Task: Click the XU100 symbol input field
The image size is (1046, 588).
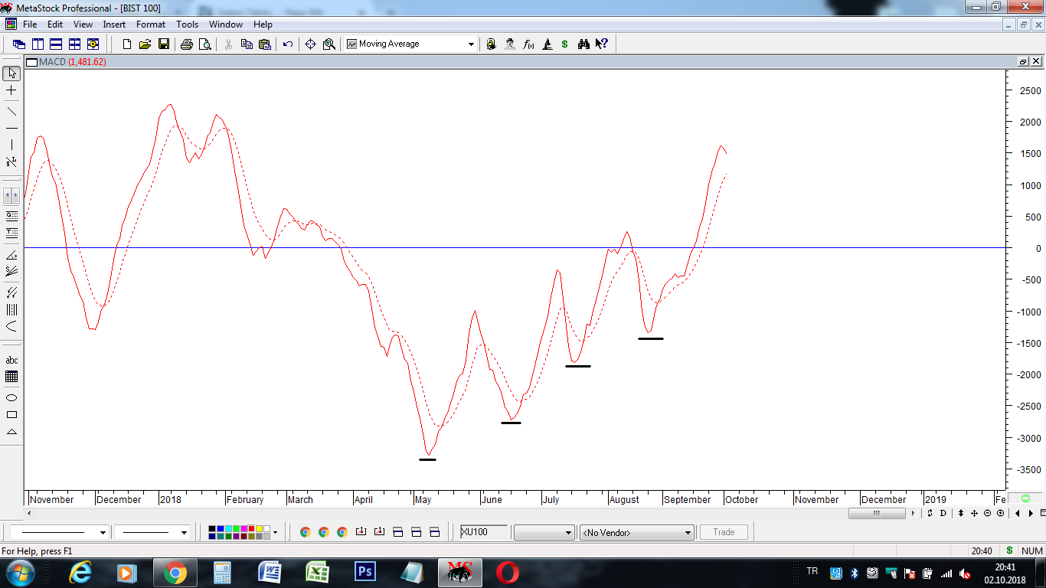Action: 483,531
